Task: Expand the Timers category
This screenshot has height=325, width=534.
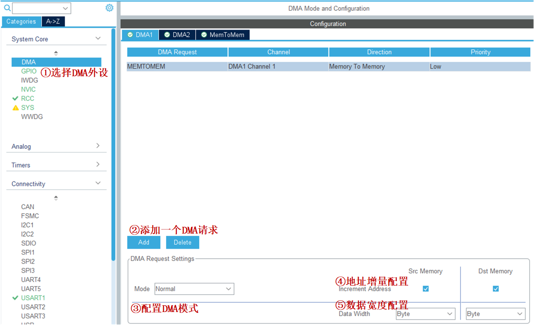Action: [56, 165]
